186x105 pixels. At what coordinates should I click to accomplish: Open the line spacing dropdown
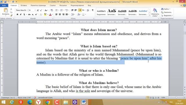tap(73, 15)
